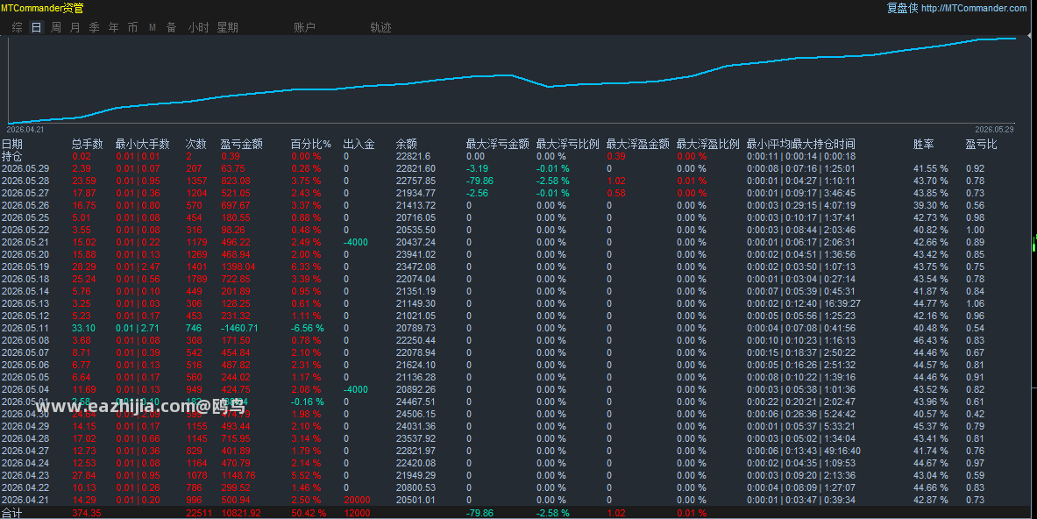Select the 年 yearly tab
Image resolution: width=1037 pixels, height=519 pixels.
pos(114,27)
